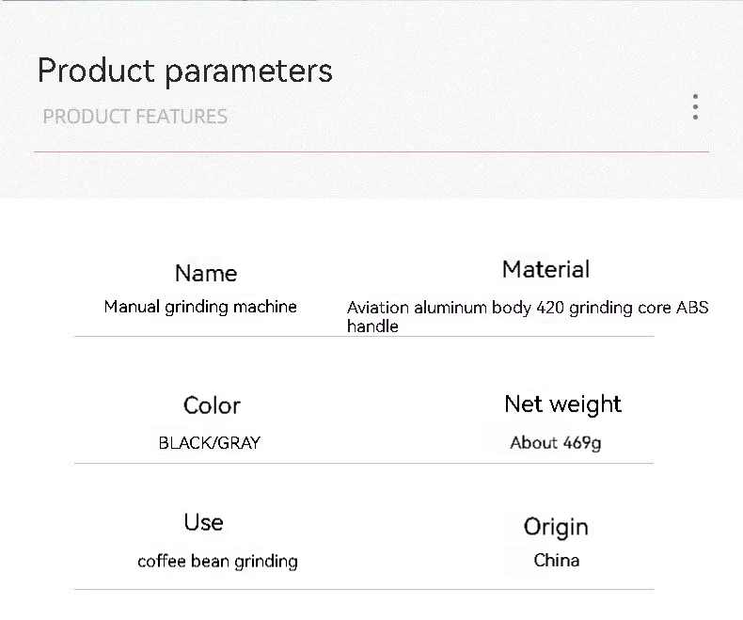
Task: Select the China origin value
Action: pos(556,561)
